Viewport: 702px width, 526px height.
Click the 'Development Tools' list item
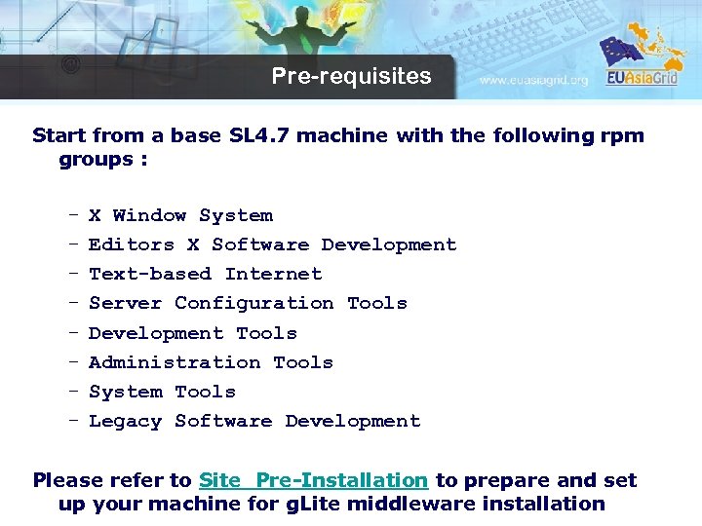click(x=193, y=333)
